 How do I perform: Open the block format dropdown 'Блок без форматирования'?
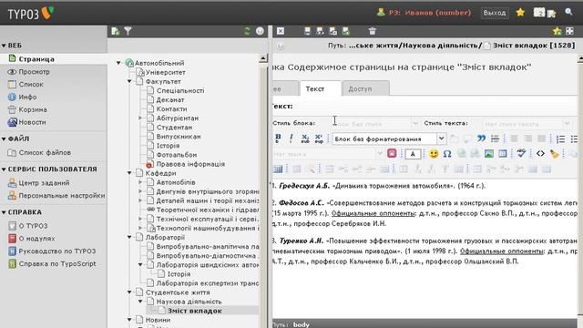point(389,138)
